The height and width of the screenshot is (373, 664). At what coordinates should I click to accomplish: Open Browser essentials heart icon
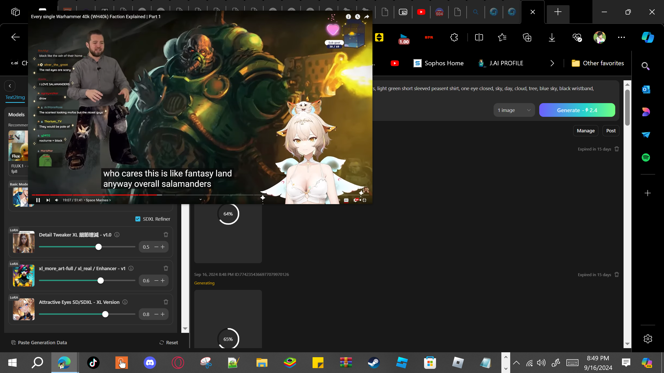577,37
